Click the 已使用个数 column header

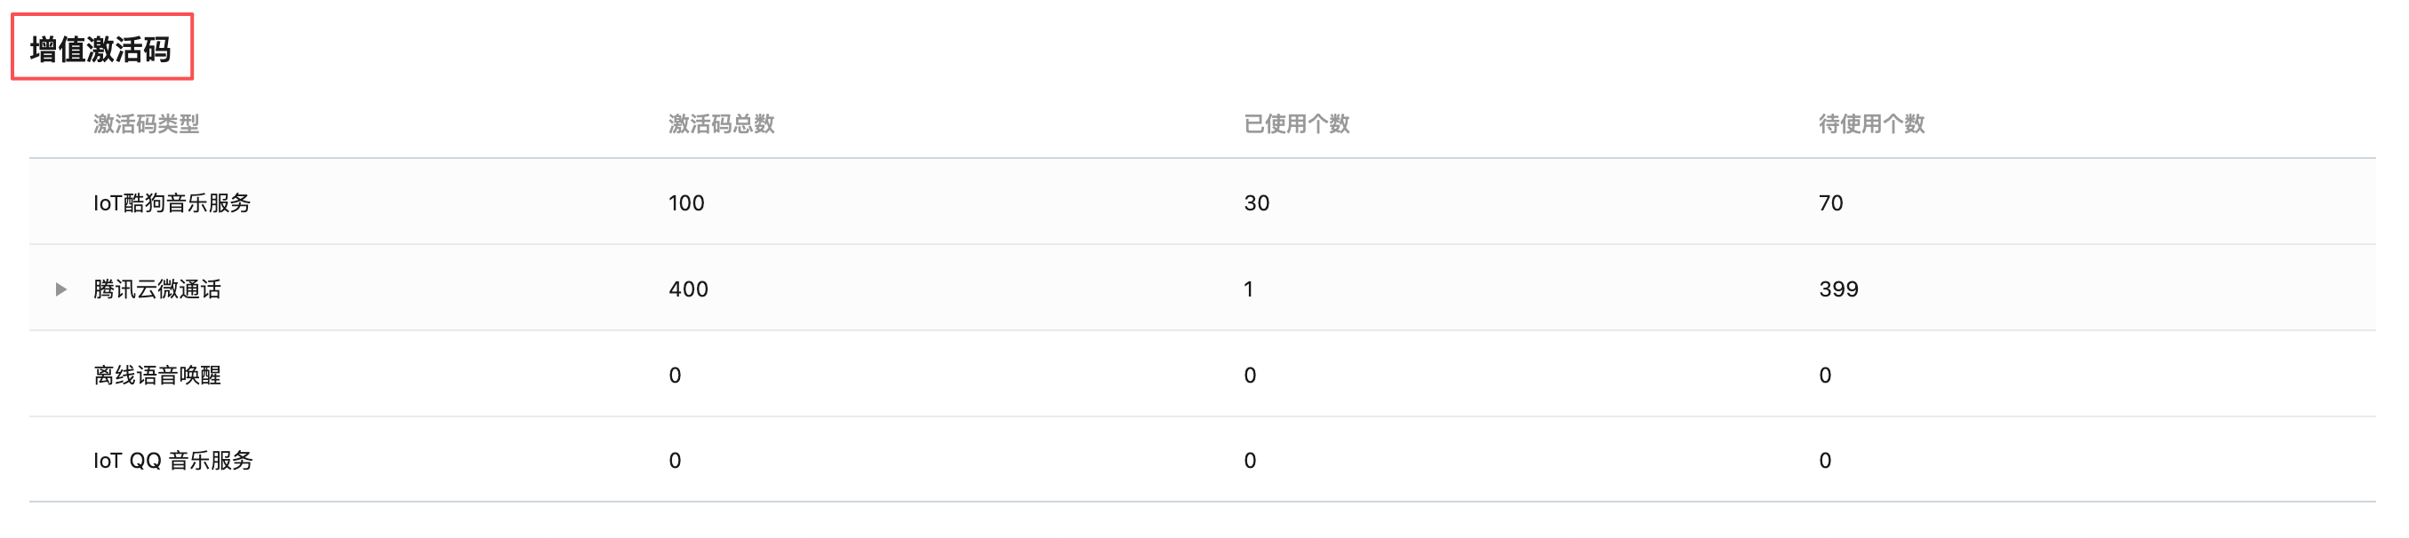1296,124
